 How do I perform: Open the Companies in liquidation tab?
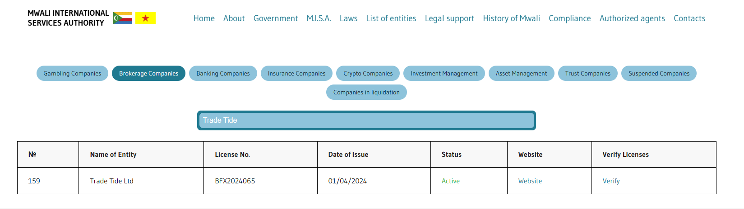pyautogui.click(x=366, y=92)
